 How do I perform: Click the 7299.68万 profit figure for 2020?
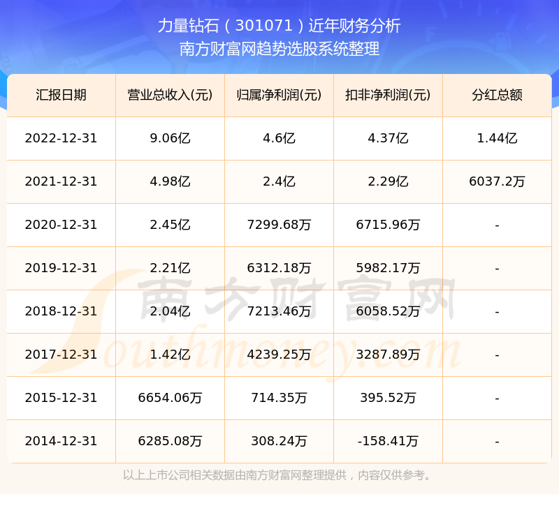coord(278,225)
